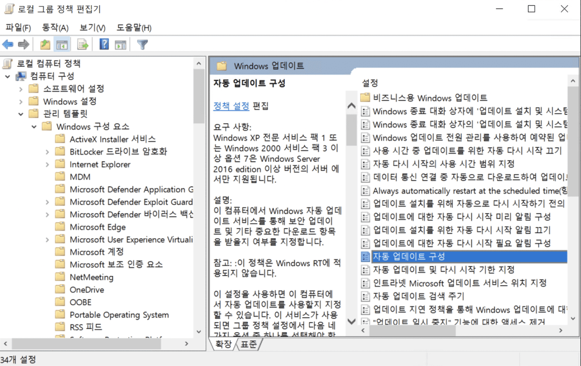This screenshot has width=581, height=366.
Task: Click folder icon next to Microsoft Edge
Action: (60, 227)
